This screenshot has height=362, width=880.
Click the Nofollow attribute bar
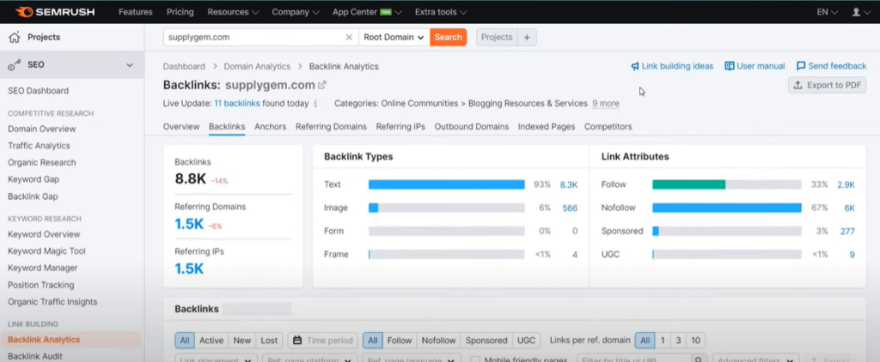click(x=727, y=208)
